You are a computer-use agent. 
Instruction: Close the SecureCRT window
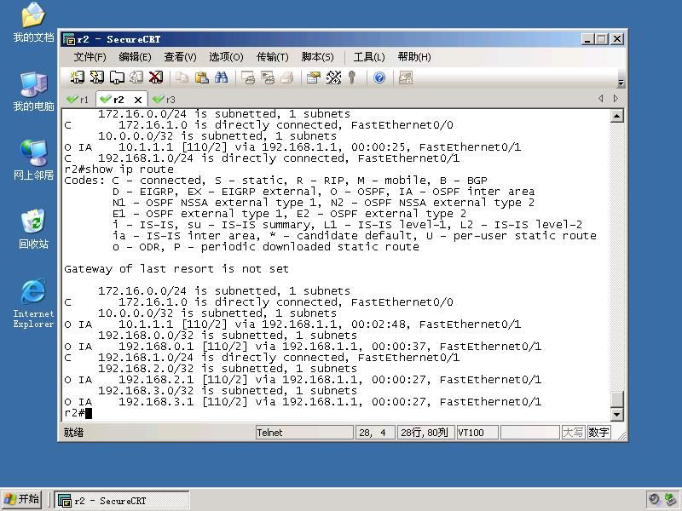(x=616, y=39)
